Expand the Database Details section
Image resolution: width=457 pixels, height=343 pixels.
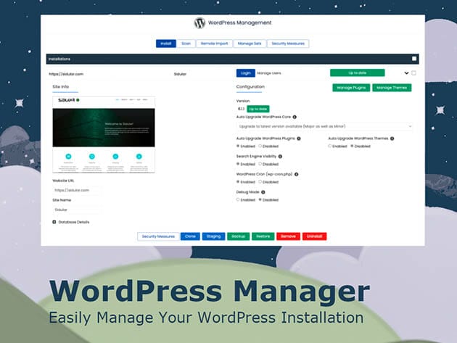tap(54, 222)
